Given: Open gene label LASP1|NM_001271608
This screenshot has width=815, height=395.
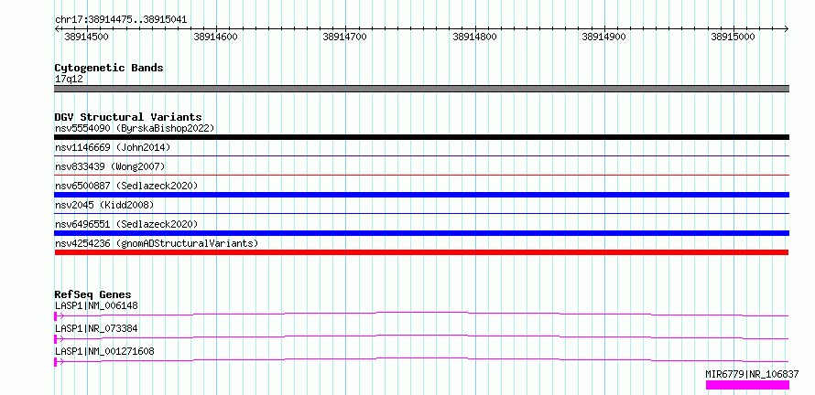Looking at the screenshot, I should (x=104, y=351).
